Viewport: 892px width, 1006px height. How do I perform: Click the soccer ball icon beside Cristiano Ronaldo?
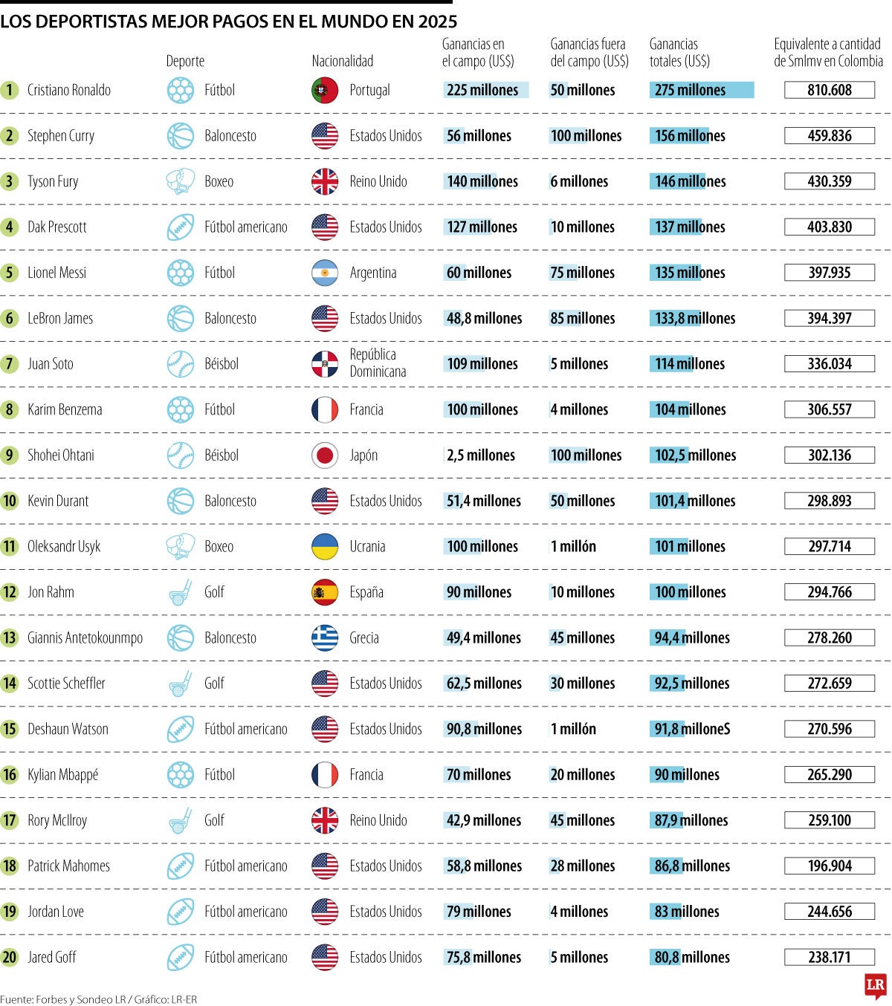pyautogui.click(x=180, y=91)
